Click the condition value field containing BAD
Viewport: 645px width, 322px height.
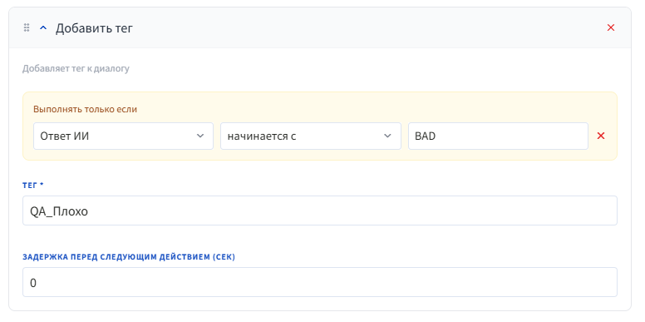click(498, 136)
